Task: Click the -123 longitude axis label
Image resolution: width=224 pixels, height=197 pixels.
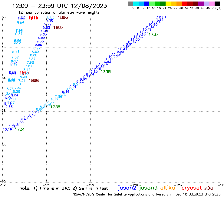Action: point(178,185)
